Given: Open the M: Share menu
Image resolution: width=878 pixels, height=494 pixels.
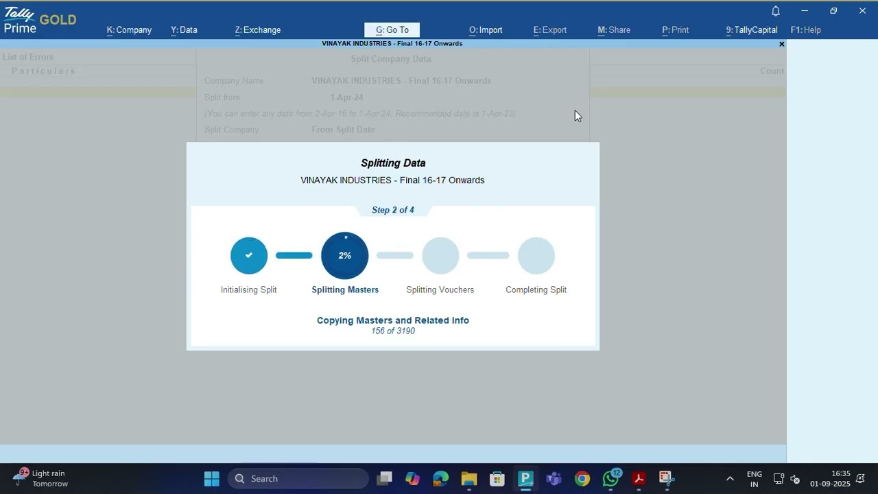Looking at the screenshot, I should pyautogui.click(x=614, y=30).
